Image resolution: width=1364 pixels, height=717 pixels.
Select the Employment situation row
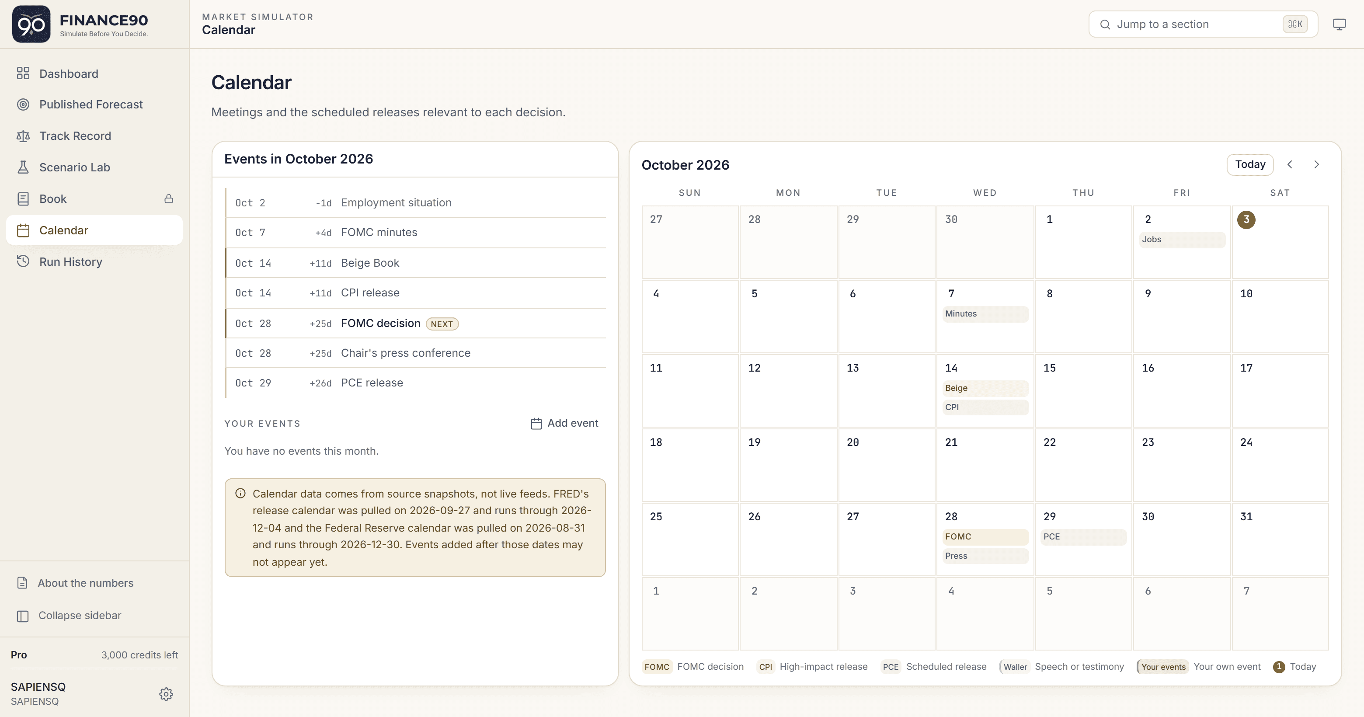click(415, 203)
